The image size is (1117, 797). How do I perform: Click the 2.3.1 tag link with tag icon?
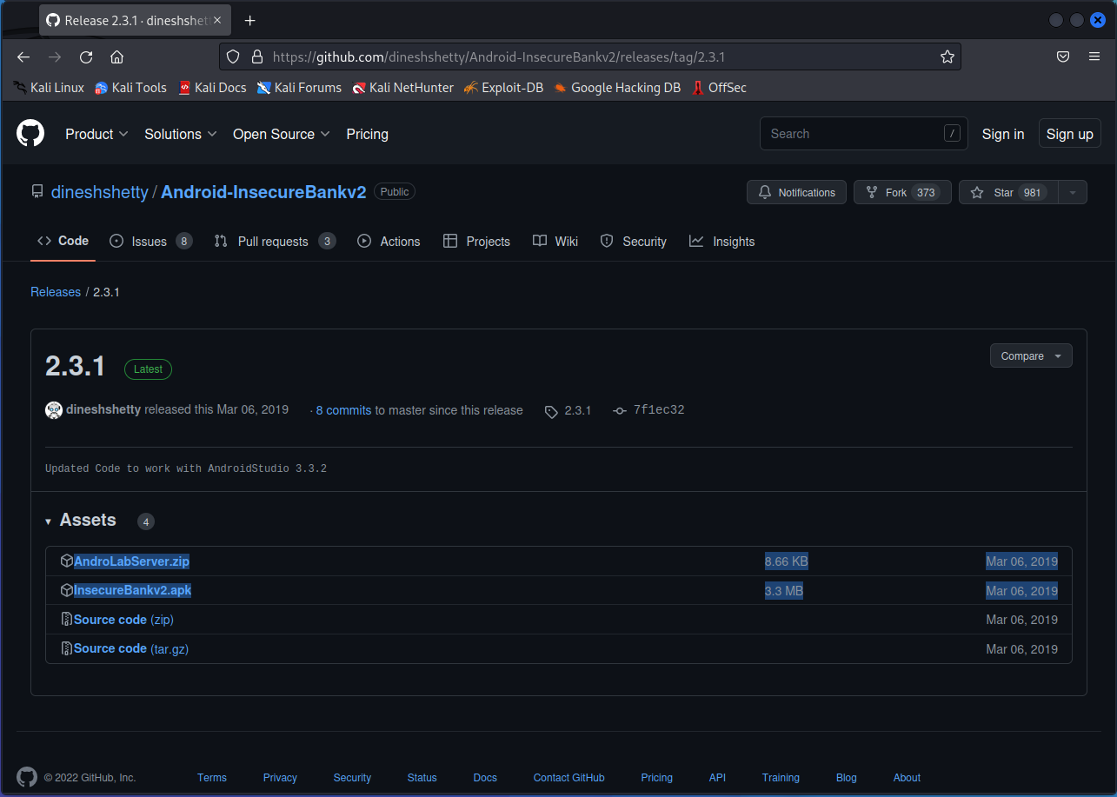[x=568, y=410]
